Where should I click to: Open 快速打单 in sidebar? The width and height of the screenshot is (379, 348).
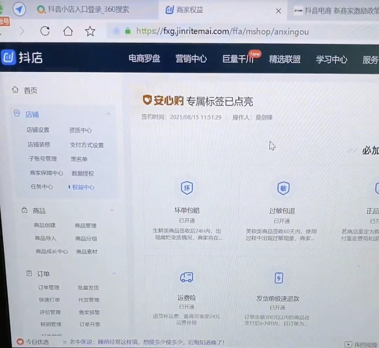point(50,300)
